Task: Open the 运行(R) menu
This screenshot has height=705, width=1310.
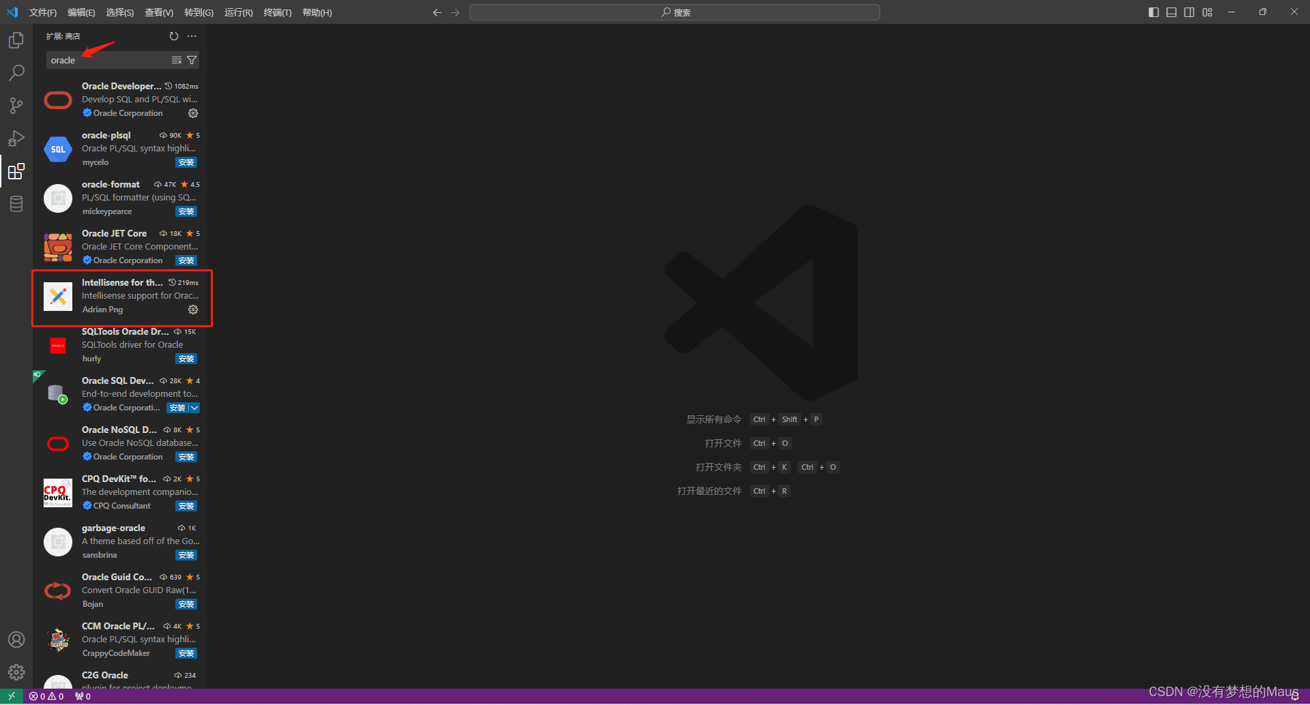Action: (238, 12)
